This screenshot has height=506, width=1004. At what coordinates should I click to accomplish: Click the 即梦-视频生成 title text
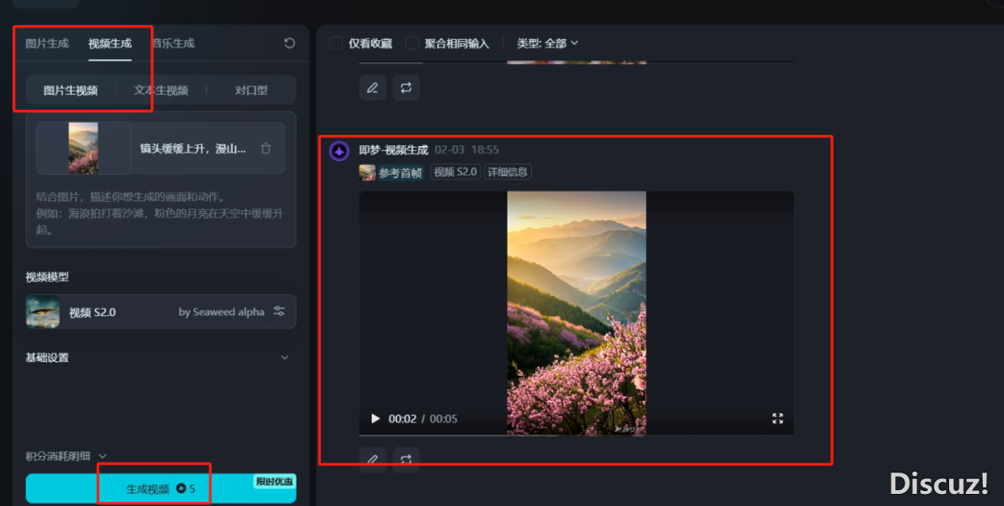coord(393,150)
